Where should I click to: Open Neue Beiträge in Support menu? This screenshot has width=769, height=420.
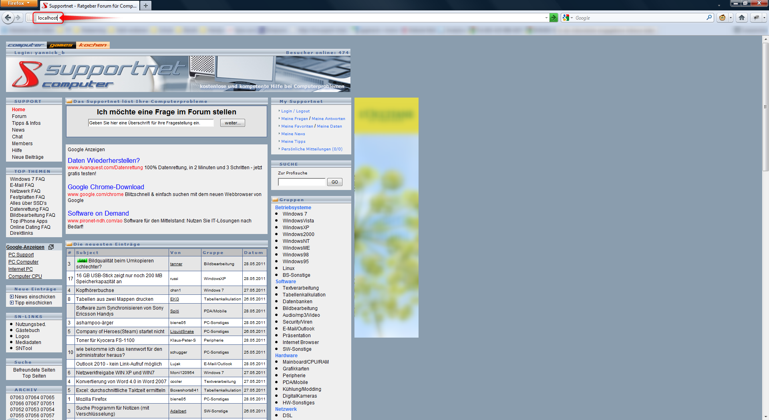[x=28, y=157]
